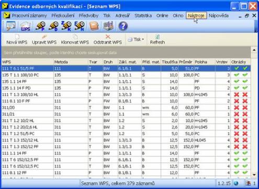The width and height of the screenshot is (259, 189).
Task: Click the pencil P toolbar icon
Action: 41,26
